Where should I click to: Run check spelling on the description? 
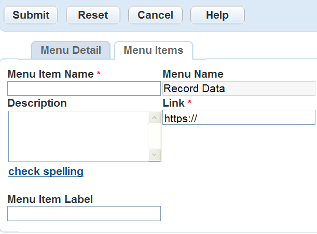(x=46, y=171)
